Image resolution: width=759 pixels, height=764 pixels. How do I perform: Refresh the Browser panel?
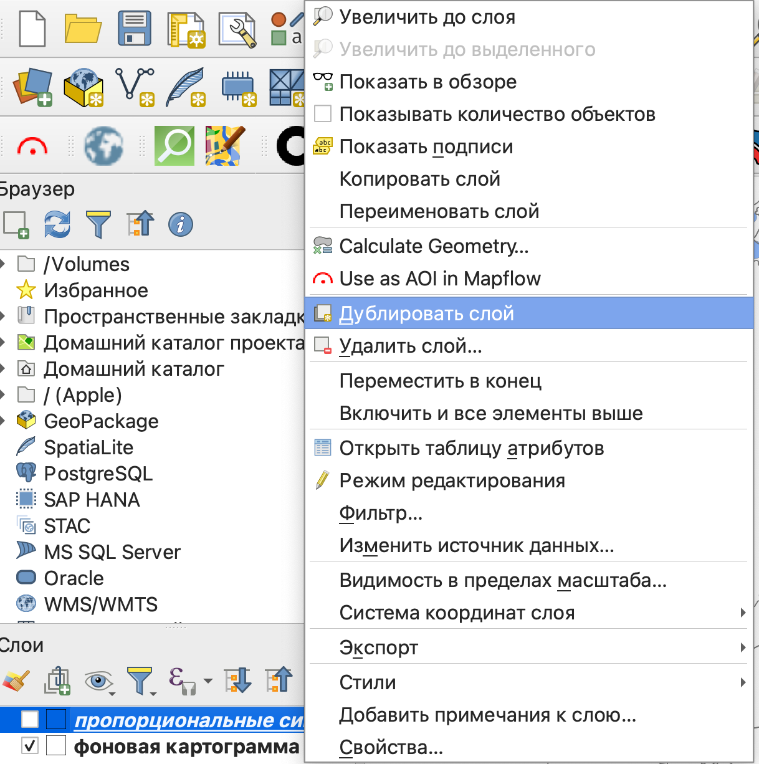[57, 224]
